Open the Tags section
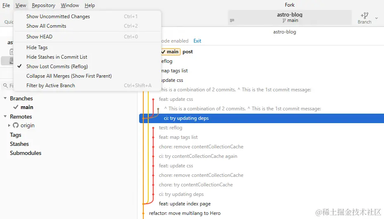Image resolution: width=384 pixels, height=219 pixels. click(x=15, y=135)
